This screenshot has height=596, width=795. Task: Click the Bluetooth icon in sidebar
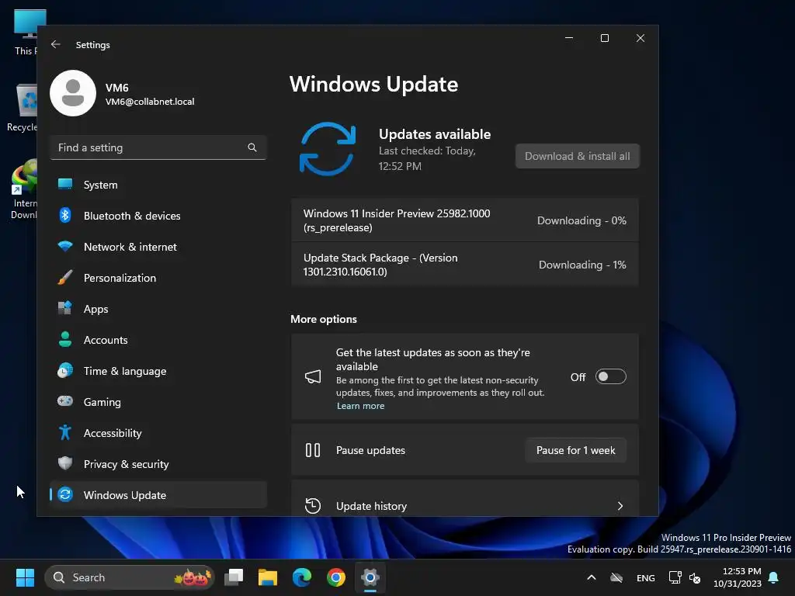(x=65, y=216)
